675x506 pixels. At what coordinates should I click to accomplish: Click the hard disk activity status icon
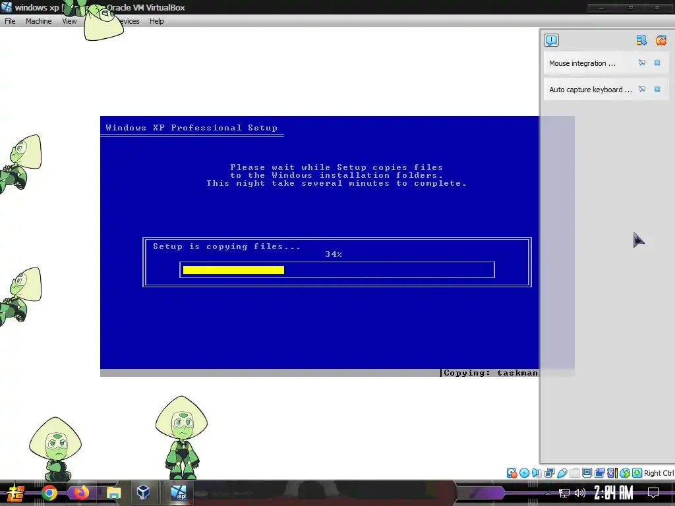512,473
